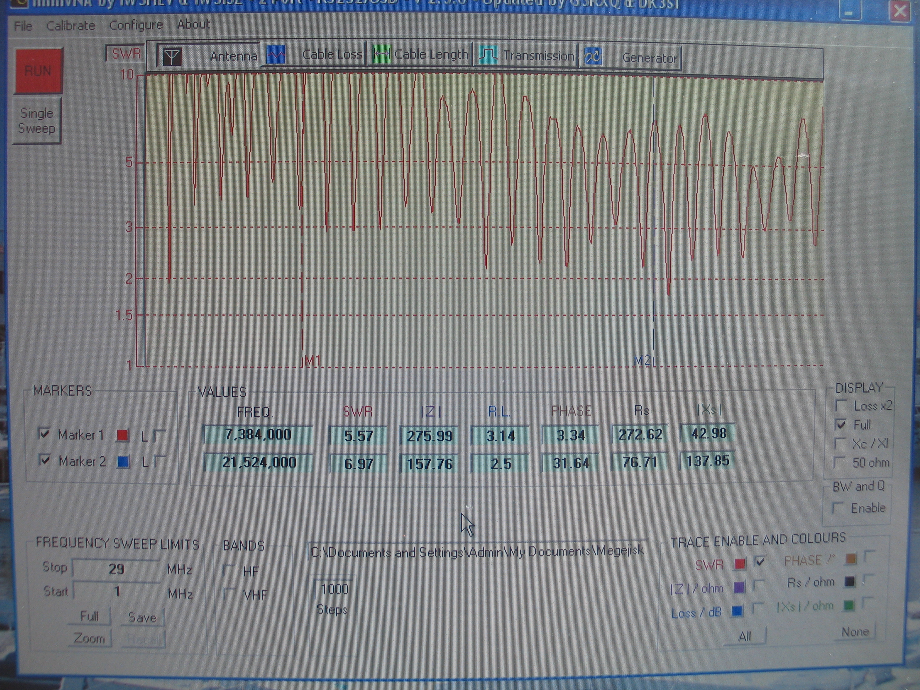Check the HF band option
This screenshot has width=920, height=690.
(x=229, y=570)
